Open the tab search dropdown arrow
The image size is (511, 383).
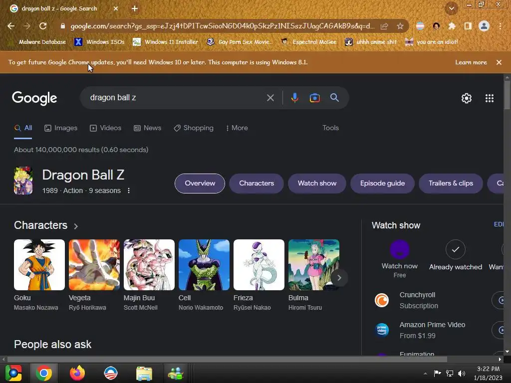(452, 8)
